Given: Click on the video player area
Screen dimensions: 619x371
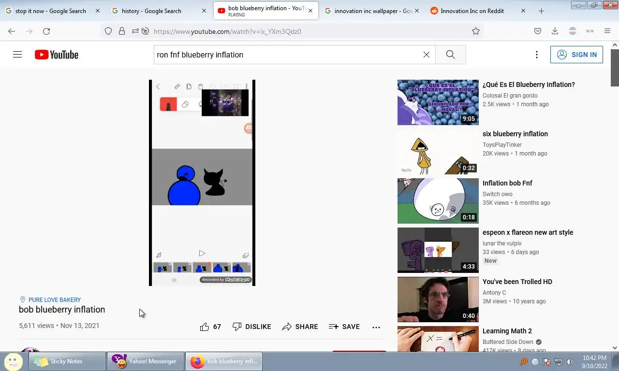Looking at the screenshot, I should [202, 183].
